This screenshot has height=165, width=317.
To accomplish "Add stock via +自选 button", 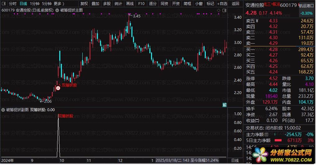I will point(222,4).
